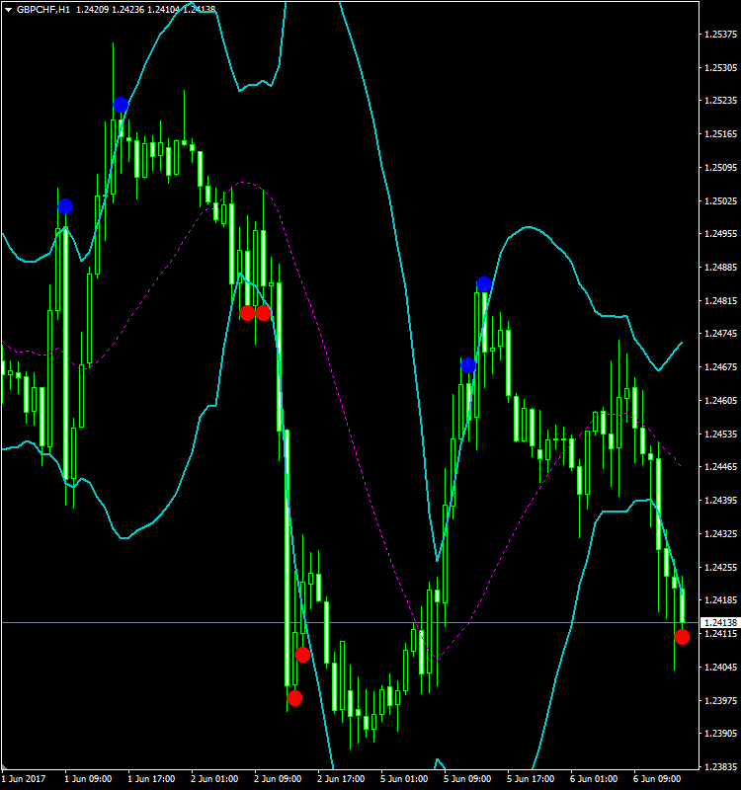
Task: Click the 1.25235 price axis label
Action: click(720, 101)
